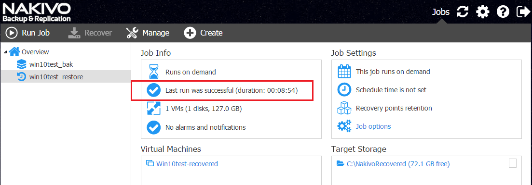This screenshot has width=532, height=185.
Task: Click 'Schedule time is not set' text
Action: click(391, 90)
